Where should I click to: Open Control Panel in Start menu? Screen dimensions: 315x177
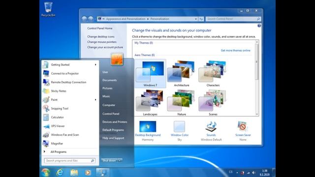point(111,114)
